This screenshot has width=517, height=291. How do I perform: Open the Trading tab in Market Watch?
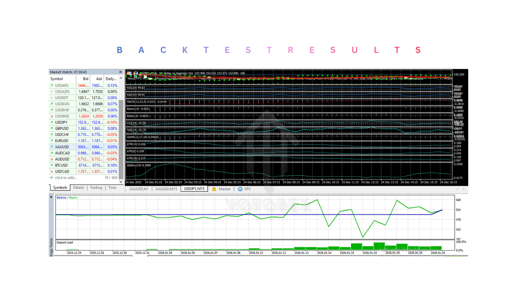point(97,187)
